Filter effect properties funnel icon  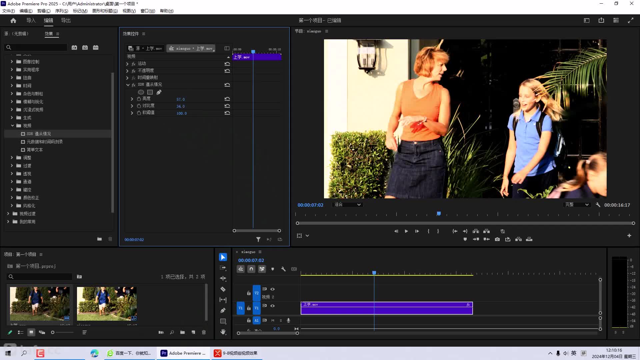click(258, 239)
